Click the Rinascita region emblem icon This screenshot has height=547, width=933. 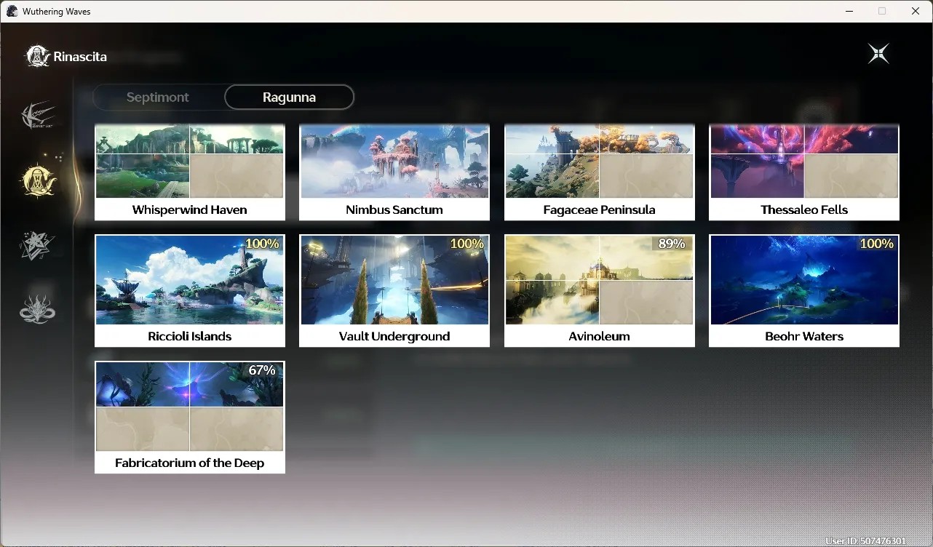pos(38,56)
